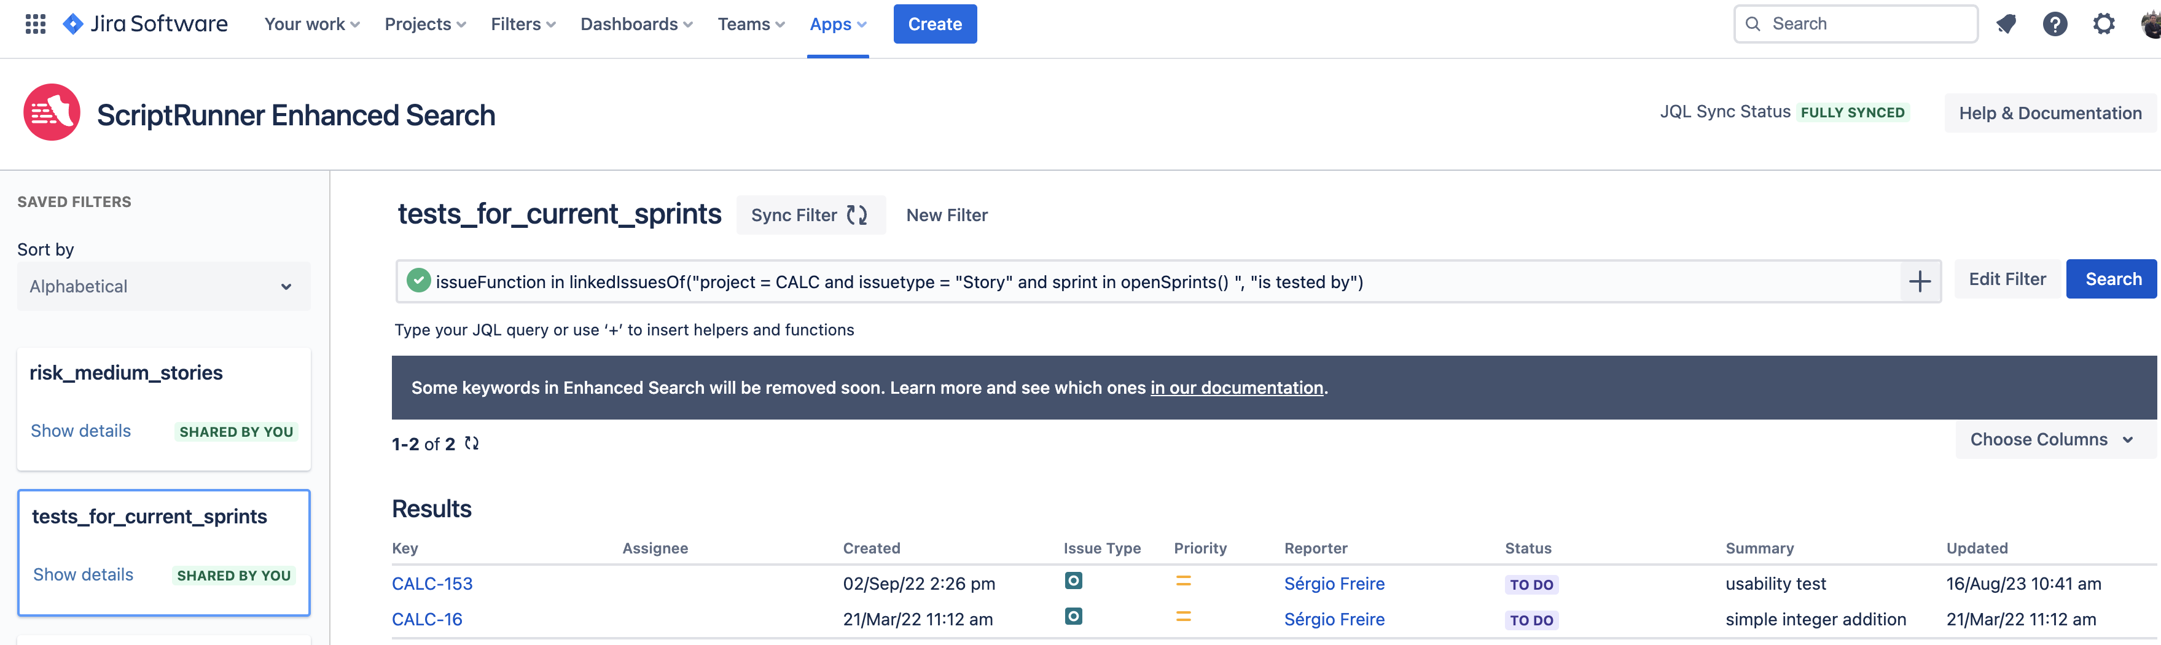The image size is (2161, 645).
Task: Open the 'in our documentation' link
Action: point(1237,388)
